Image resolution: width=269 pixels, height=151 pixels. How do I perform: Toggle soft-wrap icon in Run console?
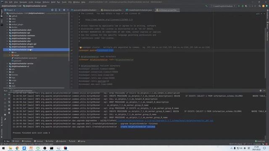[9, 102]
